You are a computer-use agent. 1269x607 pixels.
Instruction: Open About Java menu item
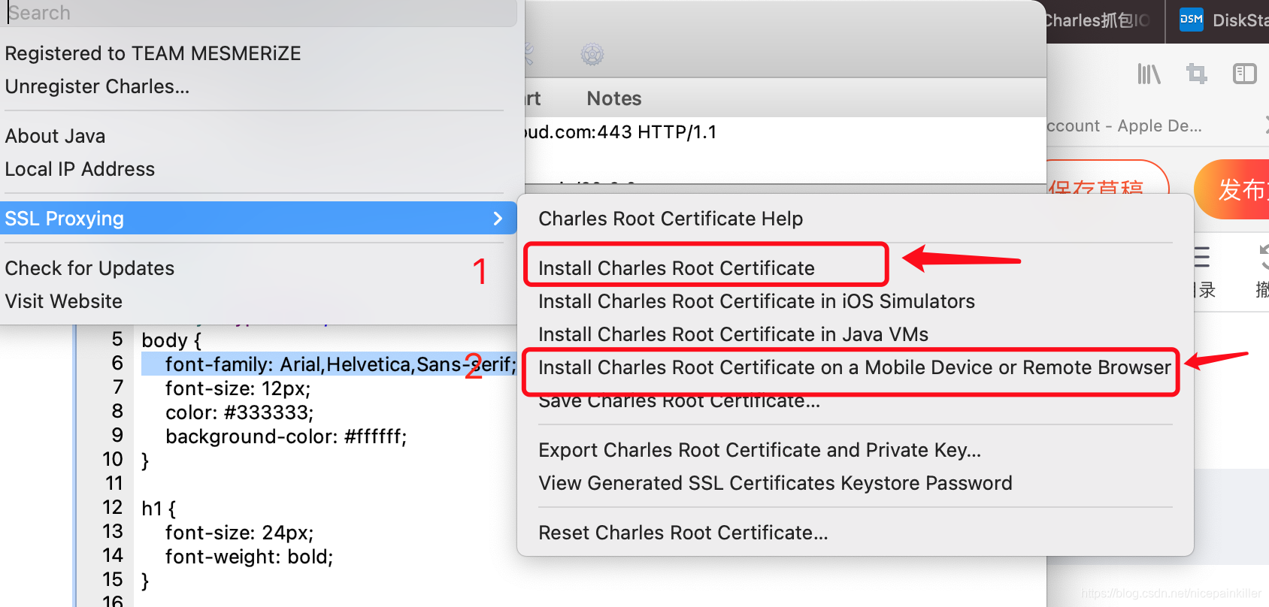(x=55, y=136)
